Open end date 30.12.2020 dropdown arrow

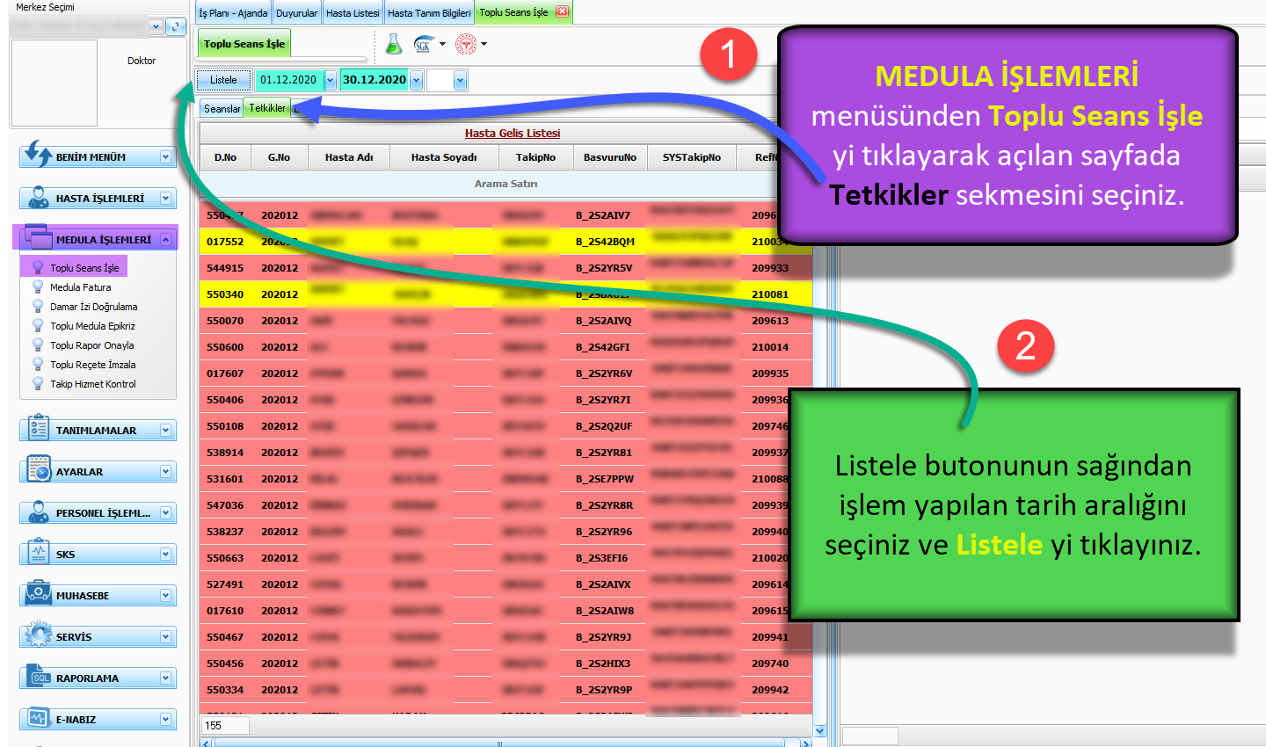[x=417, y=80]
